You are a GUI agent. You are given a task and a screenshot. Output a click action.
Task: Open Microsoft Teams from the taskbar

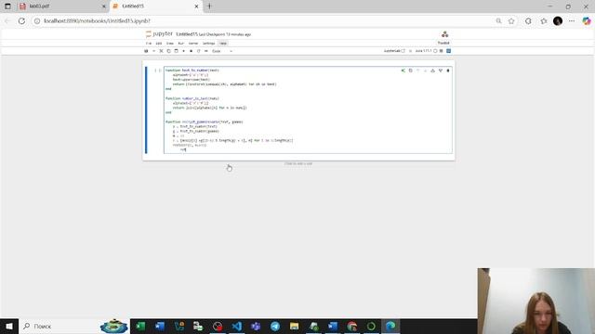[x=256, y=326]
